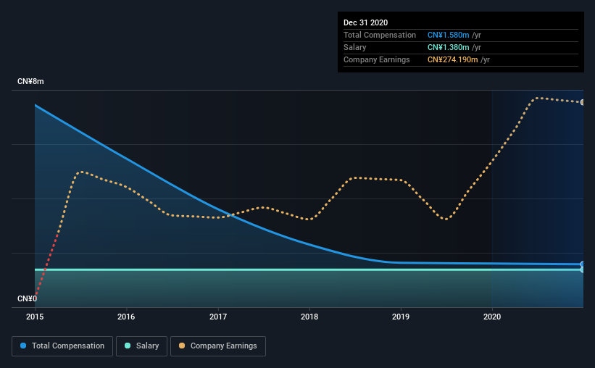Click the Company Earnings tooltip row label
Screen dimensions: 595x368
coord(376,59)
